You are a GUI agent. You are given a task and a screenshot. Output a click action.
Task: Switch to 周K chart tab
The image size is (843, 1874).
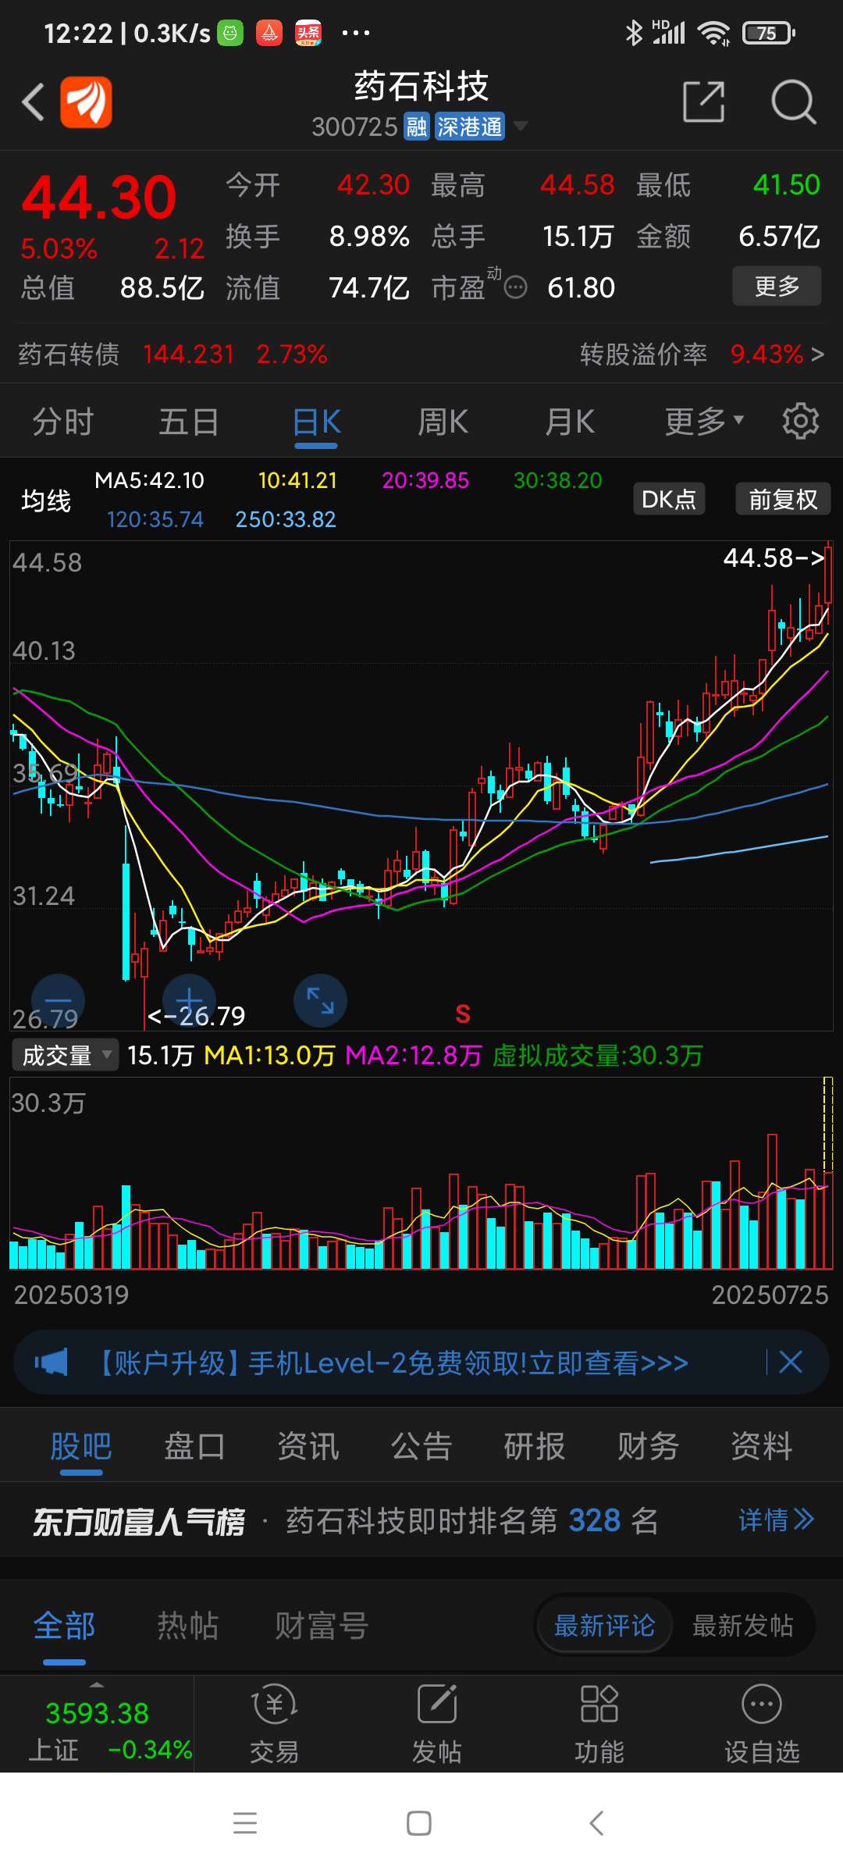[x=443, y=422]
